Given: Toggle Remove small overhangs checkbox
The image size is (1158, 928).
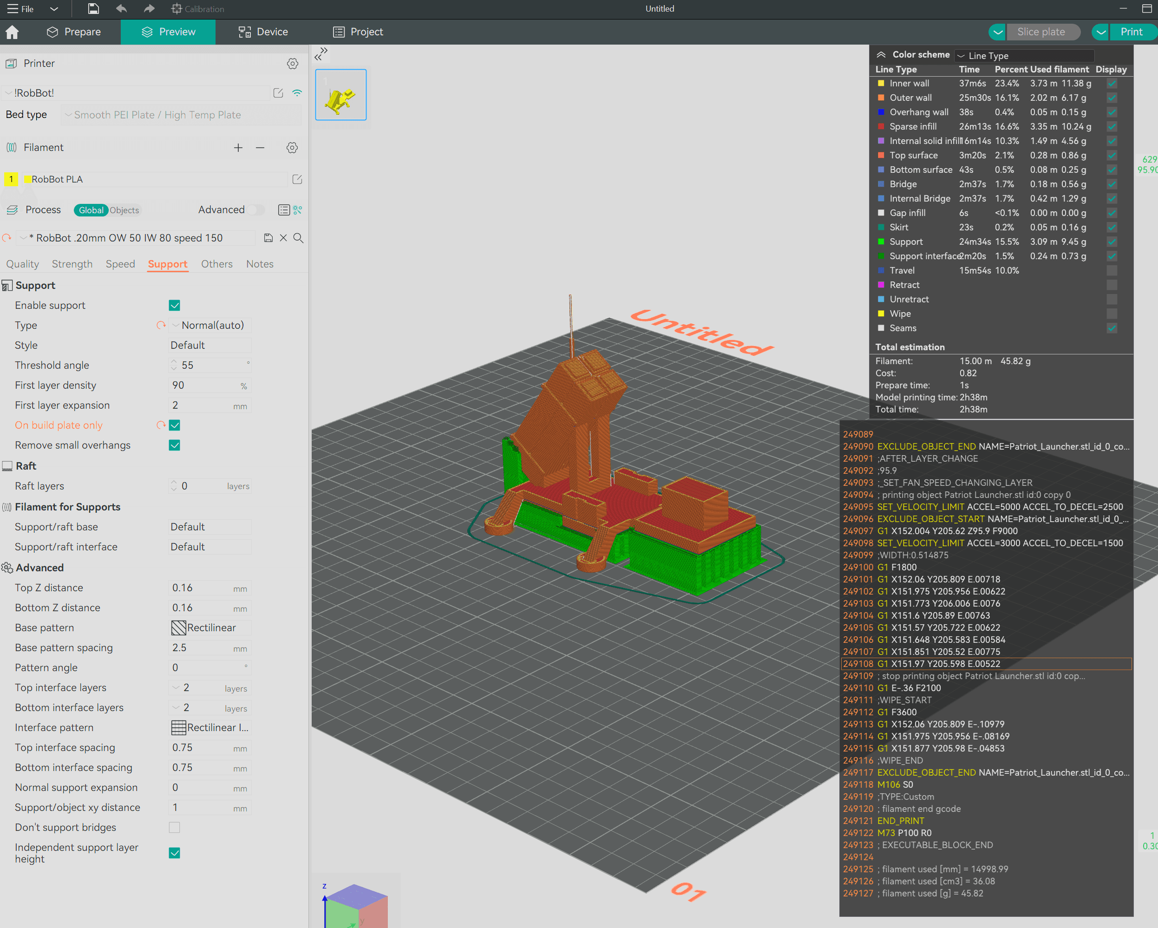Looking at the screenshot, I should [174, 445].
